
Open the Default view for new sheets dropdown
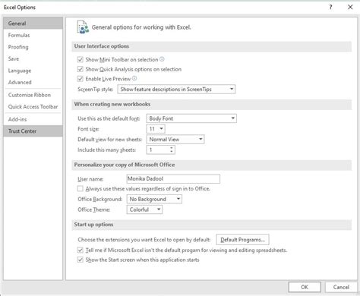pyautogui.click(x=175, y=139)
